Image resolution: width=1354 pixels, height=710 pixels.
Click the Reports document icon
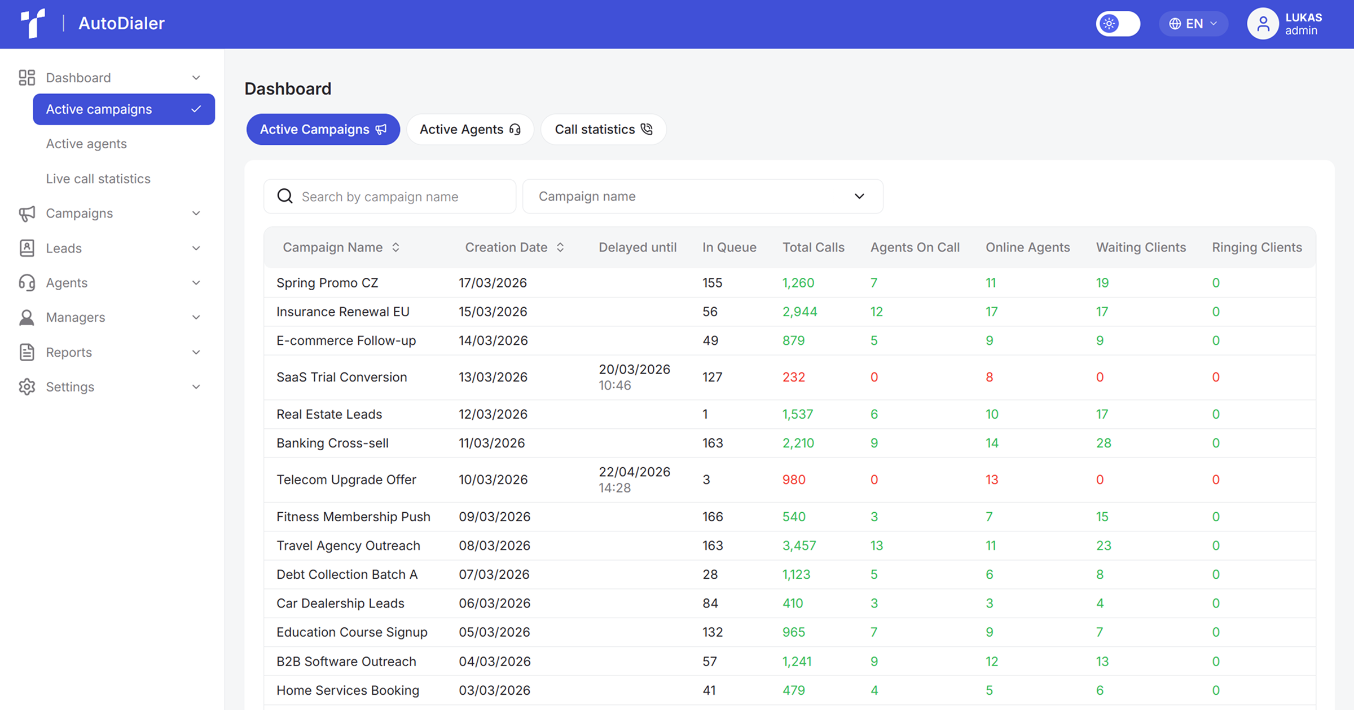pyautogui.click(x=27, y=352)
